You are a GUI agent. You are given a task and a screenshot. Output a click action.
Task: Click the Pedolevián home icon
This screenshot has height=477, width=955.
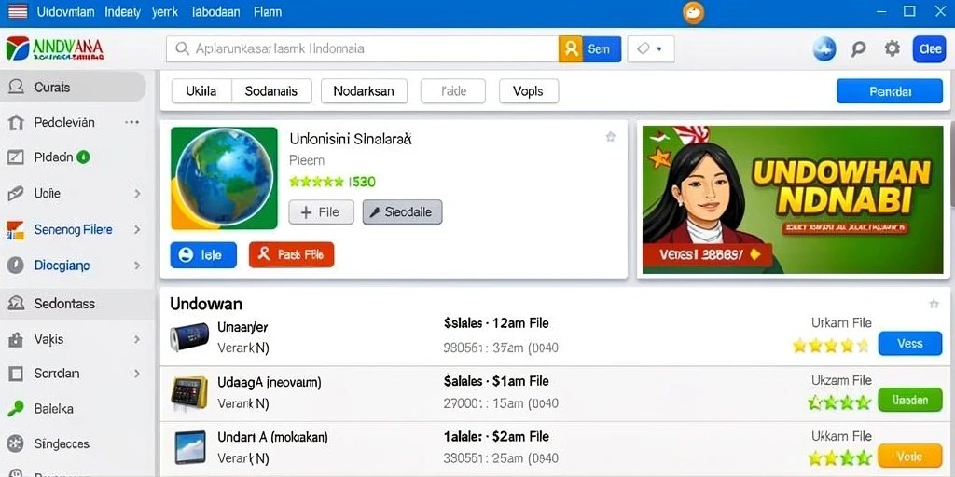coord(15,123)
